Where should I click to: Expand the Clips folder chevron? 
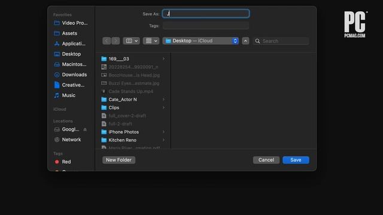163,107
